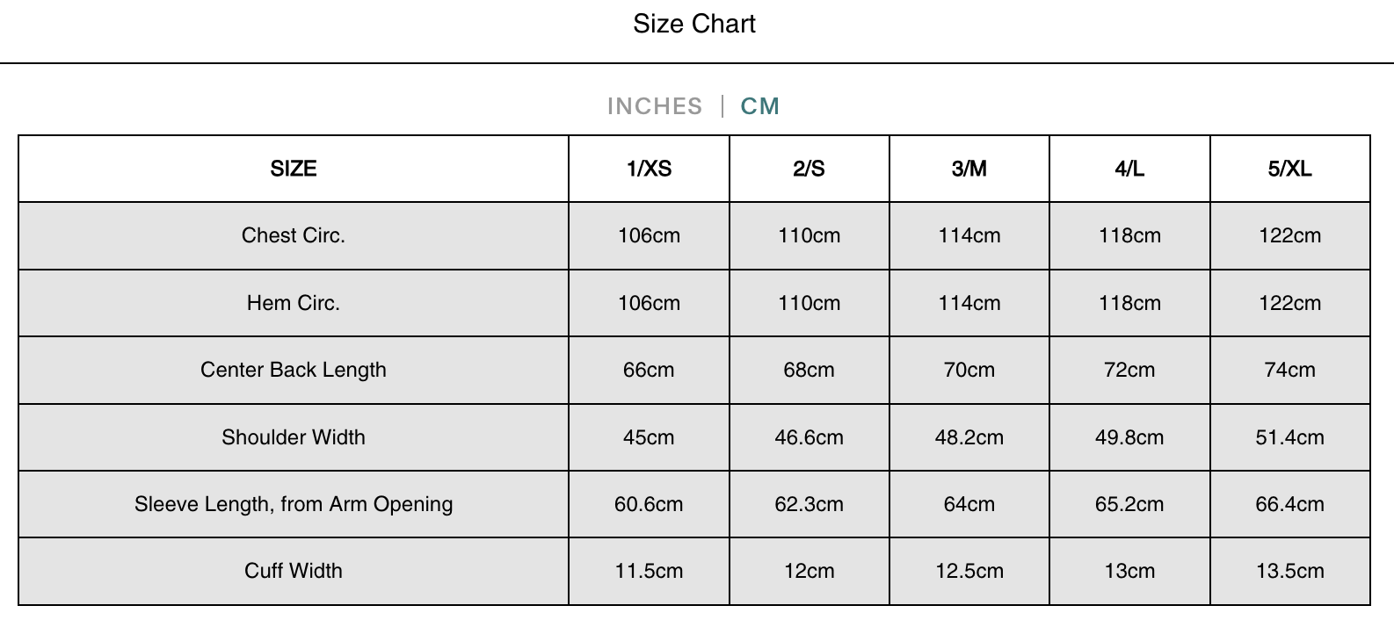The height and width of the screenshot is (620, 1394).
Task: Click the Cuff Width row label
Action: (x=294, y=571)
